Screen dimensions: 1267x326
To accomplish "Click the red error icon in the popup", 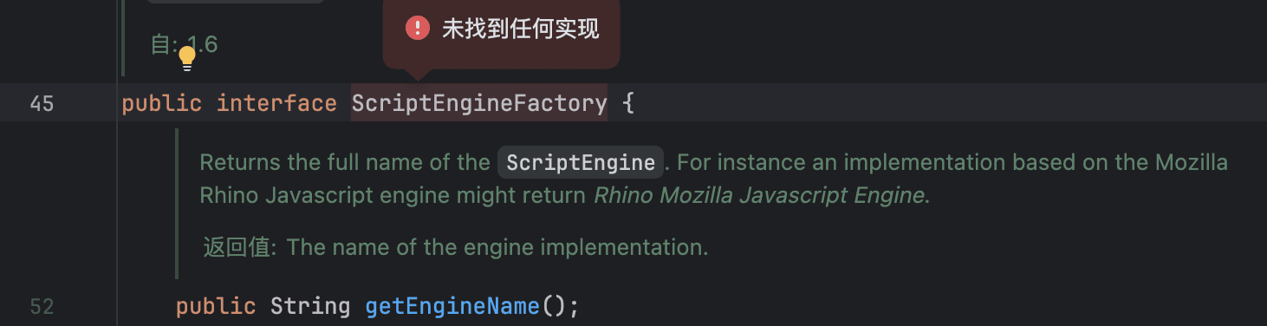I will 418,28.
